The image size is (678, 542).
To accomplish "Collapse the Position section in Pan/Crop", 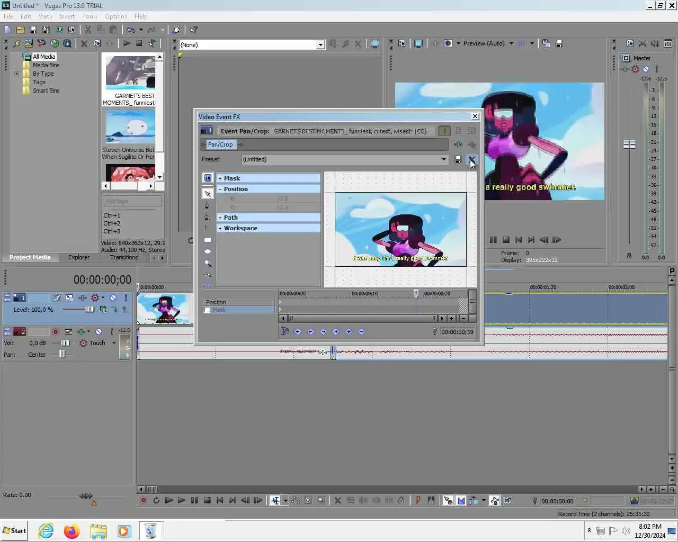I will tap(220, 189).
